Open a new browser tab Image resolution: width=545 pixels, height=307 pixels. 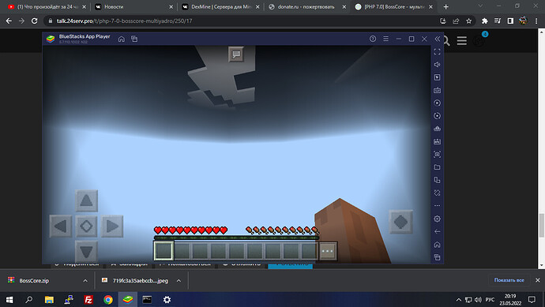click(446, 6)
